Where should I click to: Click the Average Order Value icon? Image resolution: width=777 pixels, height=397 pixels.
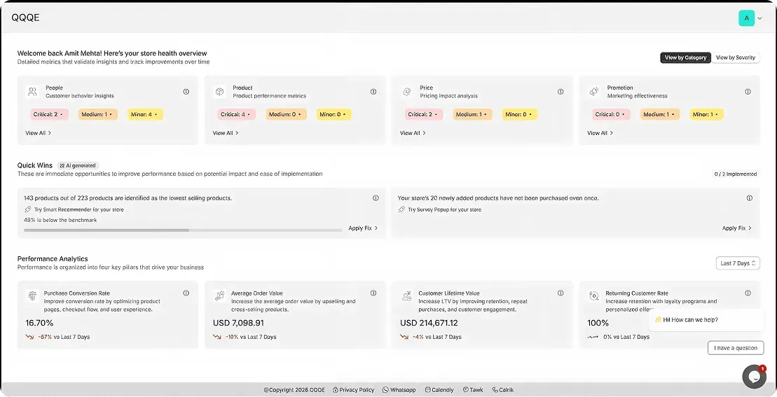219,296
